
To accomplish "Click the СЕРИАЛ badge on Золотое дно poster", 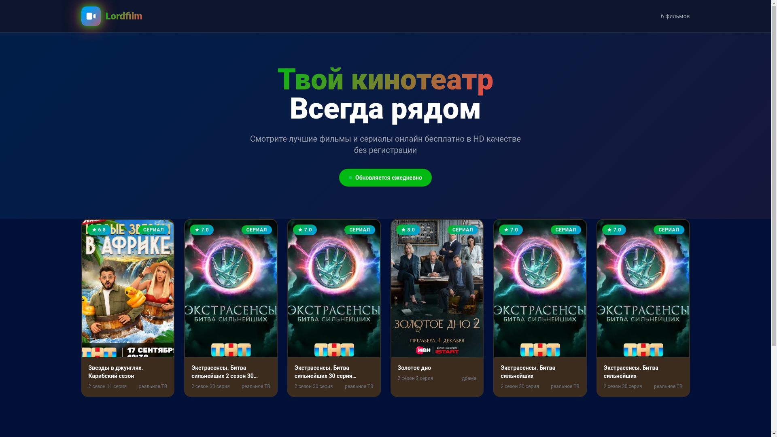I will (x=463, y=230).
